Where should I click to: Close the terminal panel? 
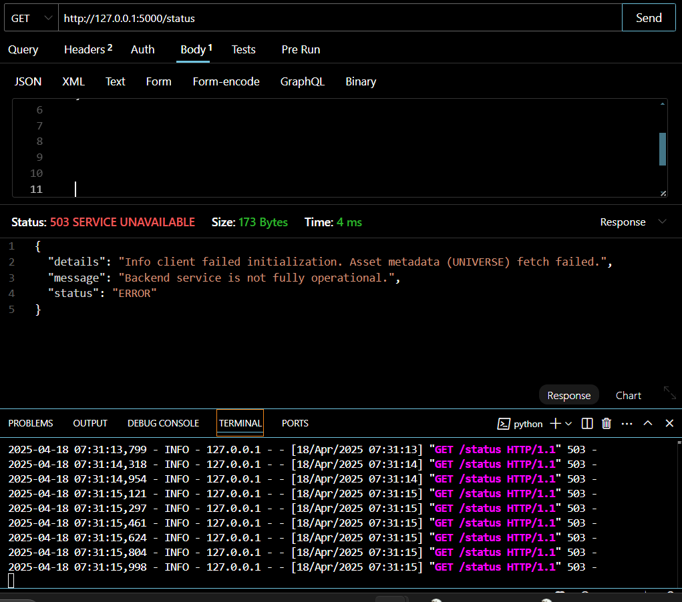pos(669,423)
